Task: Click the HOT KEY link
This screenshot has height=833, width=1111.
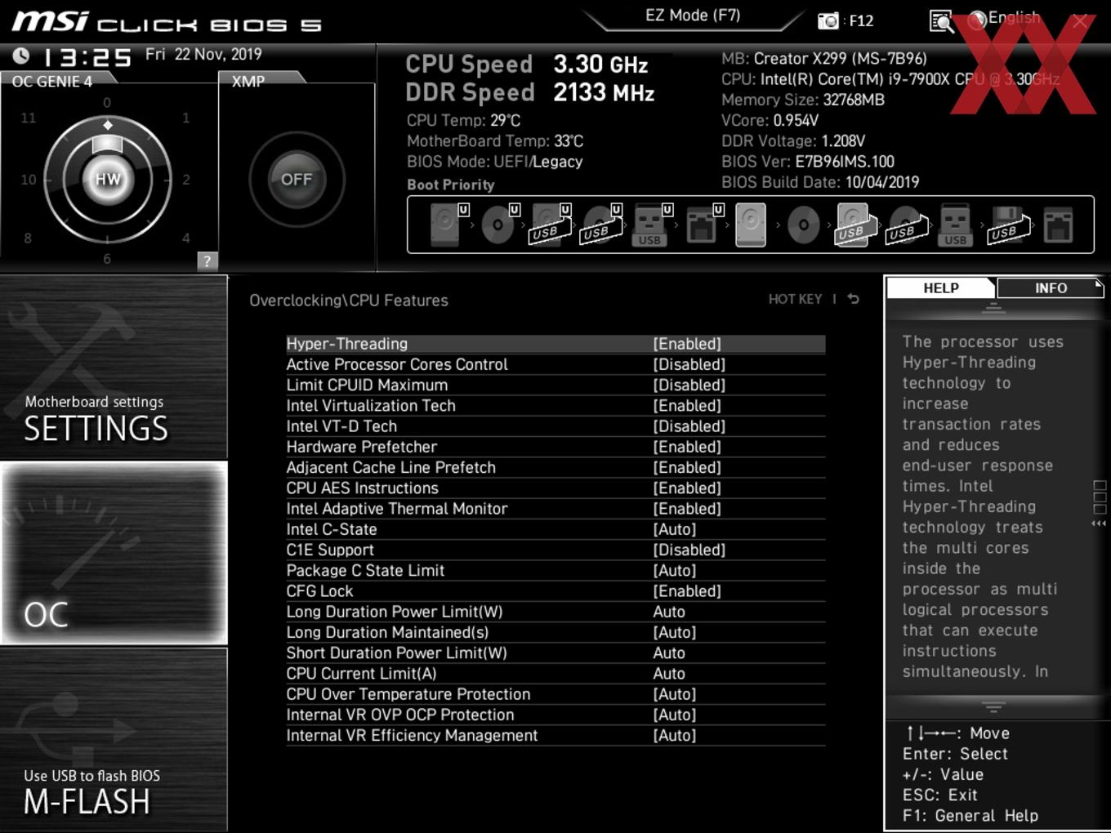Action: 795,300
